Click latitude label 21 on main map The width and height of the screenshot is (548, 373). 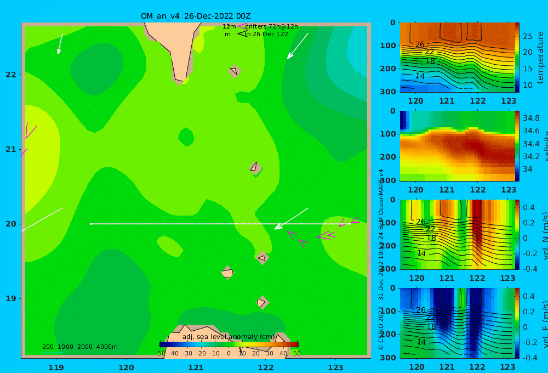click(x=11, y=149)
